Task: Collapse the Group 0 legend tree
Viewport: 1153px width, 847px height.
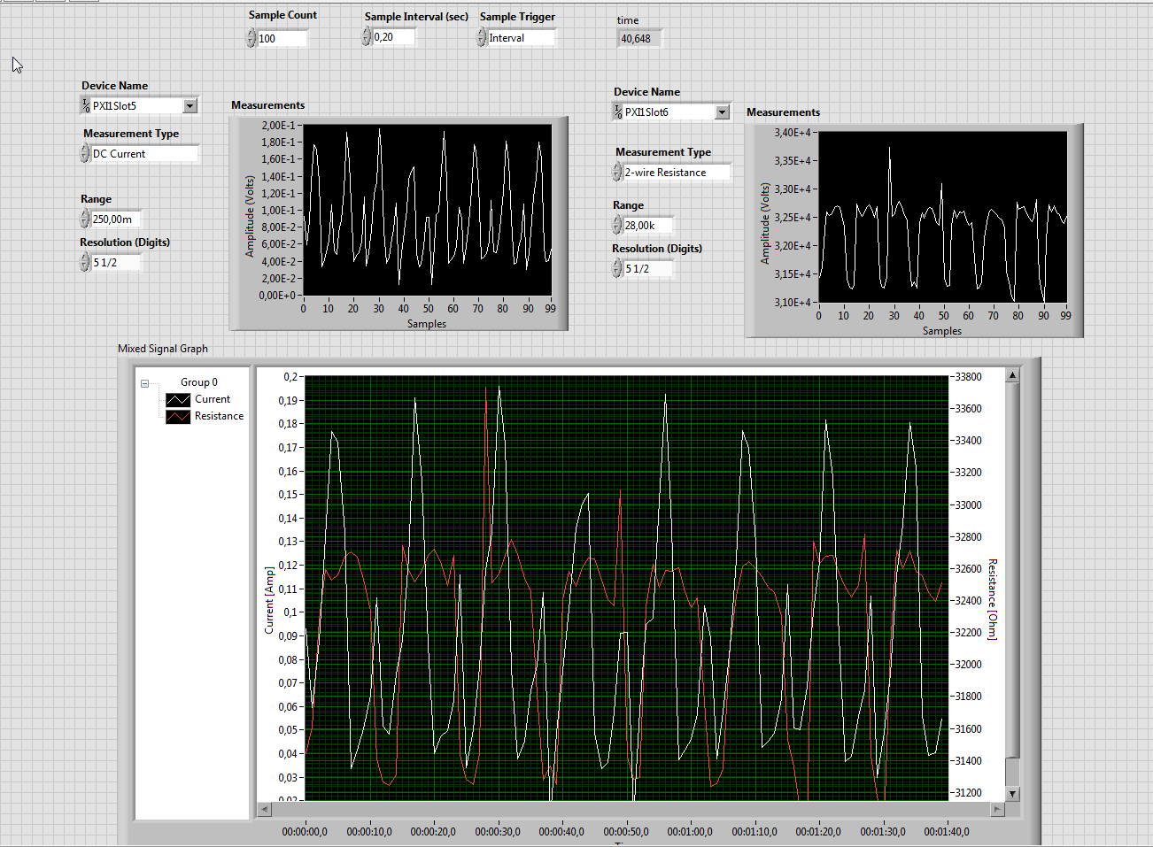Action: point(145,384)
